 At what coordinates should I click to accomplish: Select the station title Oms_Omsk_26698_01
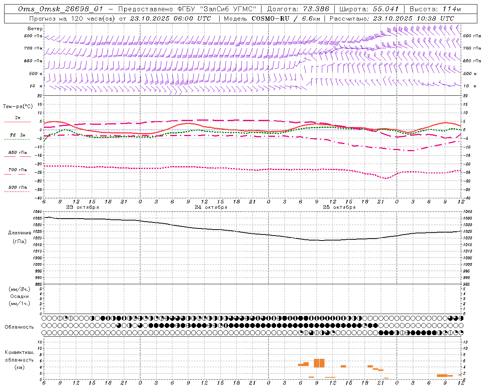[x=60, y=9]
